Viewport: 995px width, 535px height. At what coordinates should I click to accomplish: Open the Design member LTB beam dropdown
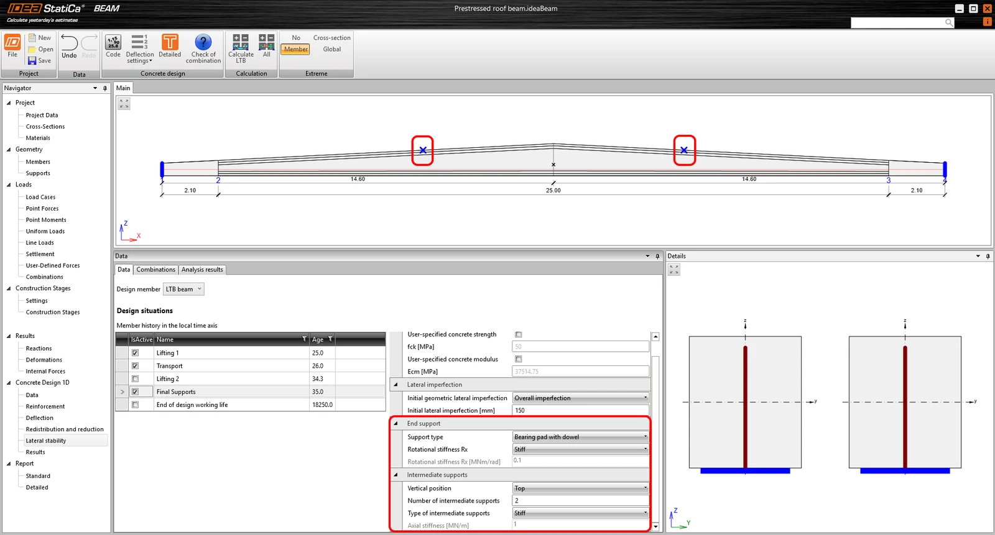(183, 289)
